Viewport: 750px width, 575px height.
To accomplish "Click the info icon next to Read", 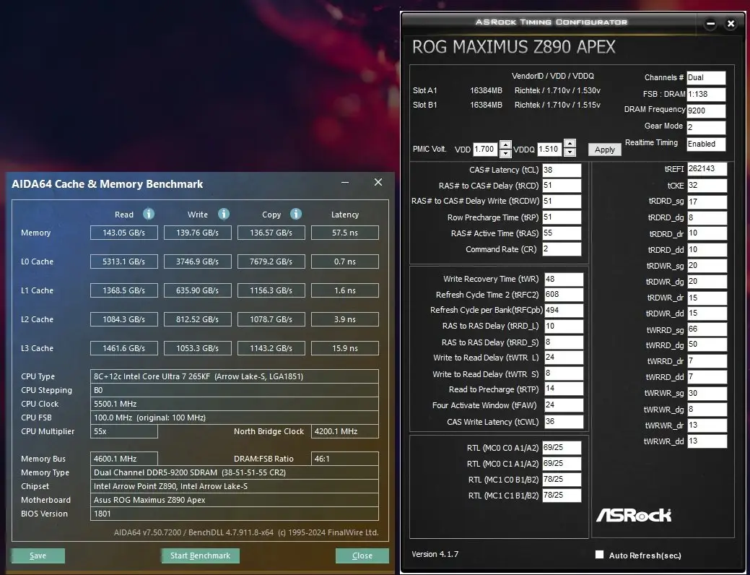I will tap(149, 214).
